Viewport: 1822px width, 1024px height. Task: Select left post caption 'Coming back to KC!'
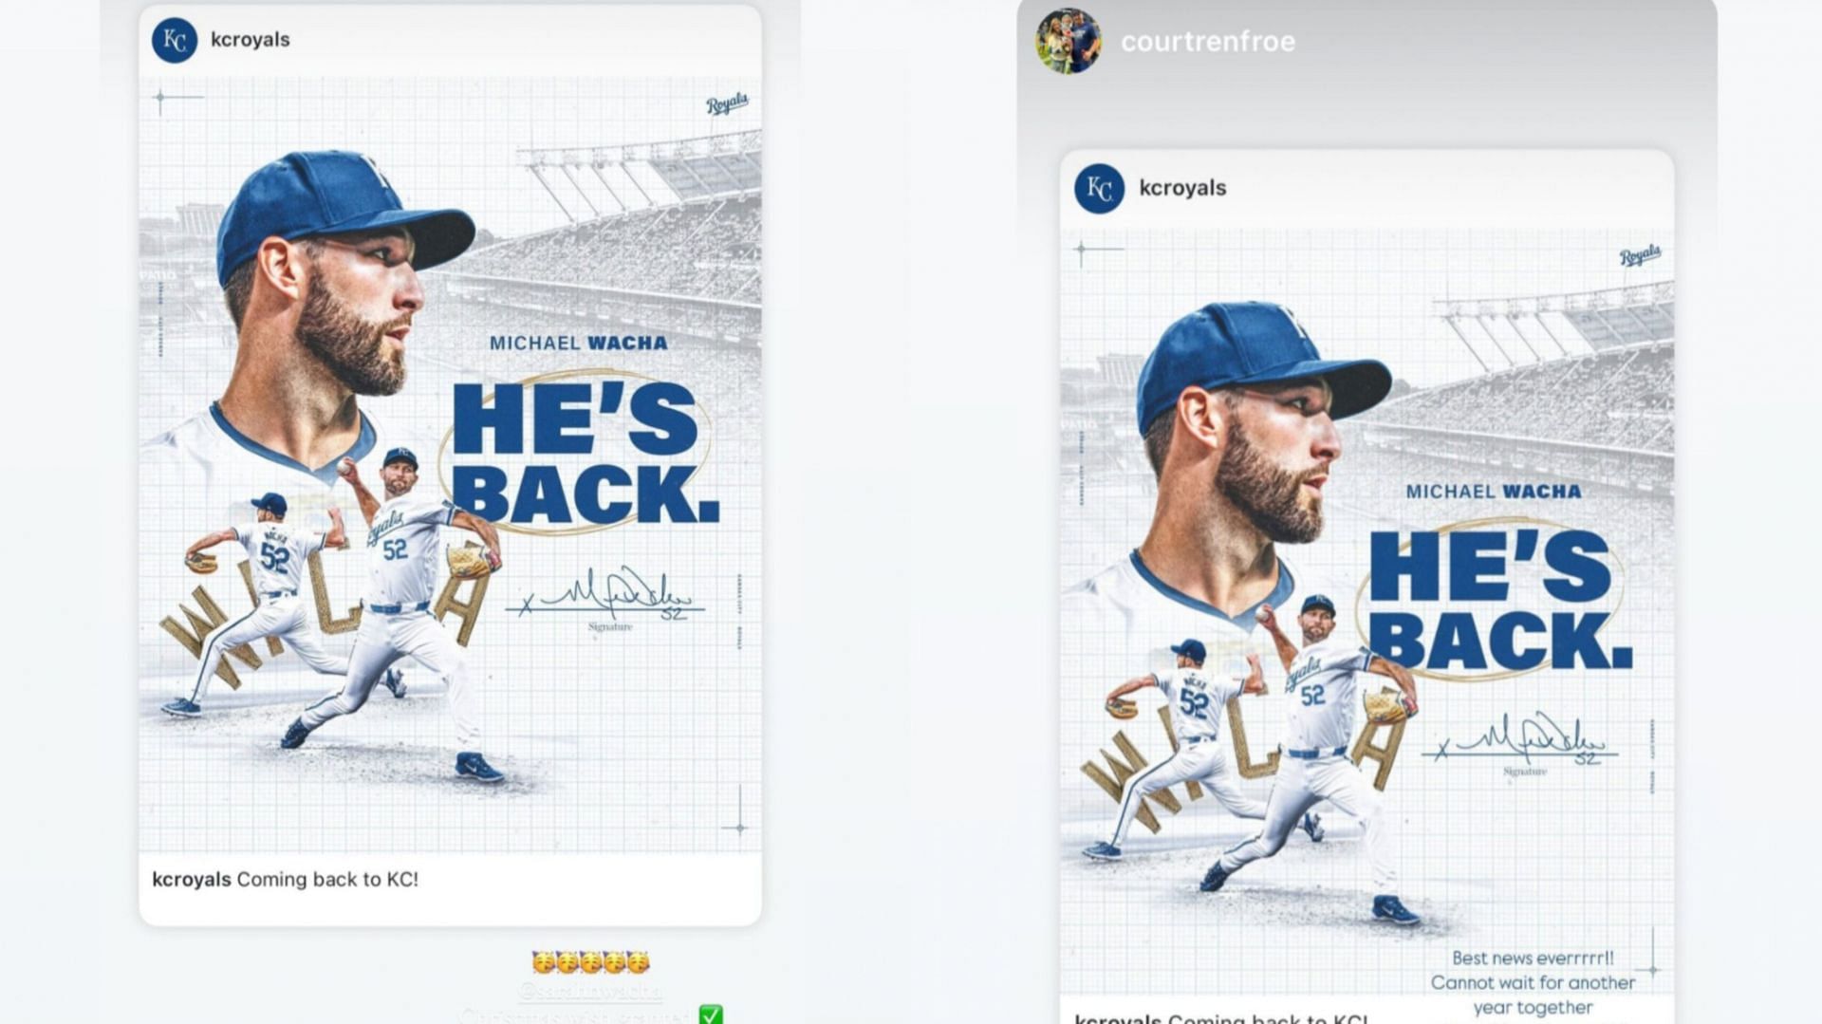click(x=327, y=879)
